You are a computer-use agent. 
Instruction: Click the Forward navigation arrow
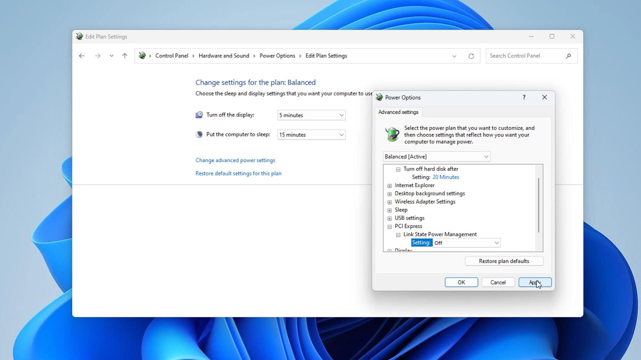(x=98, y=56)
